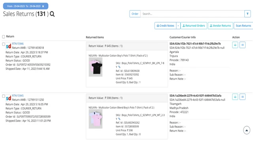253x142 pixels.
Task: Open the details list icon for RTN15946
Action: [242, 45]
